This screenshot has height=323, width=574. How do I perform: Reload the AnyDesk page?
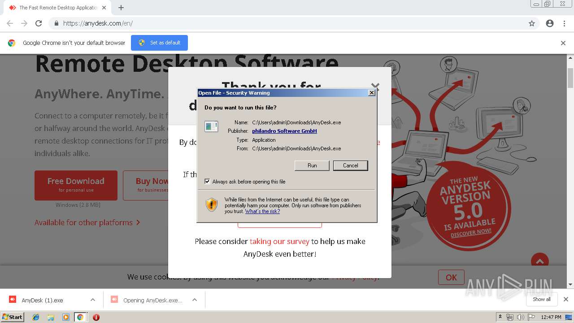pyautogui.click(x=39, y=23)
